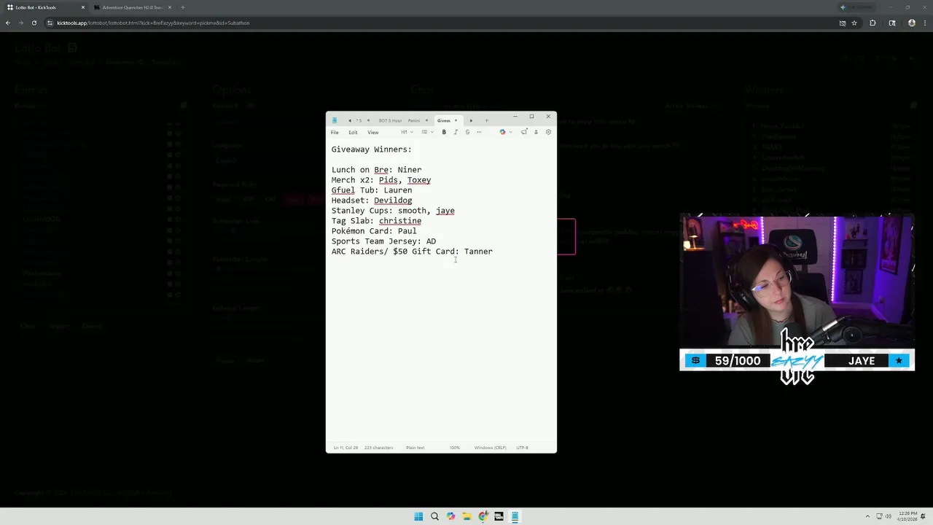Switch to Chrome in the taskbar
Viewport: 933px width, 525px height.
tap(483, 516)
